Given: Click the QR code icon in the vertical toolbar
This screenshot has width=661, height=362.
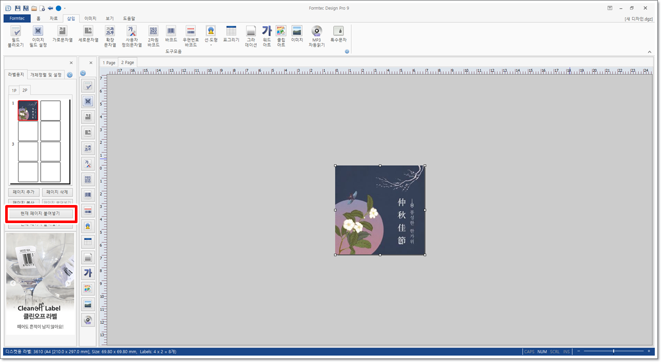Looking at the screenshot, I should 88,179.
